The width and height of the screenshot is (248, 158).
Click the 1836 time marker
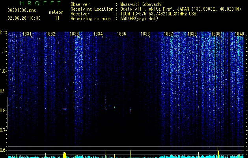coord(145,34)
